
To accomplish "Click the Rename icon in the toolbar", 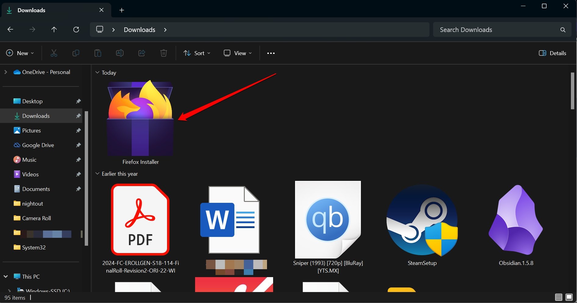I will click(x=120, y=53).
